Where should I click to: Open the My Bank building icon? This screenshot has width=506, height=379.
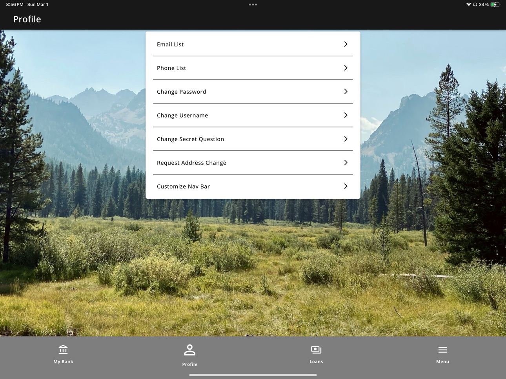pyautogui.click(x=63, y=349)
